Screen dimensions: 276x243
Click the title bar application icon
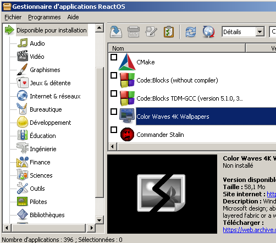(7, 7)
